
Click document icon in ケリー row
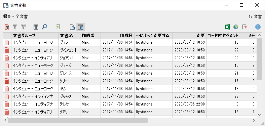(x=7, y=81)
